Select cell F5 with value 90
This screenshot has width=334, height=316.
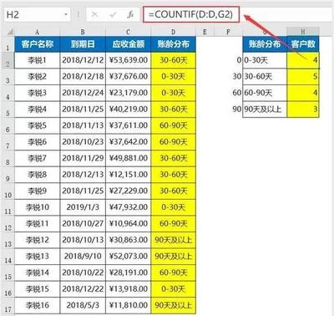(228, 110)
